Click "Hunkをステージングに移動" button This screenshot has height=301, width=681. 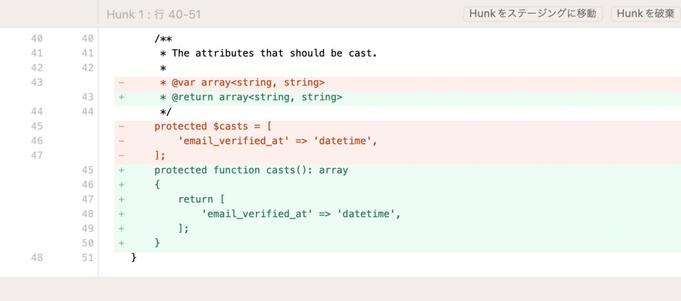coord(533,14)
